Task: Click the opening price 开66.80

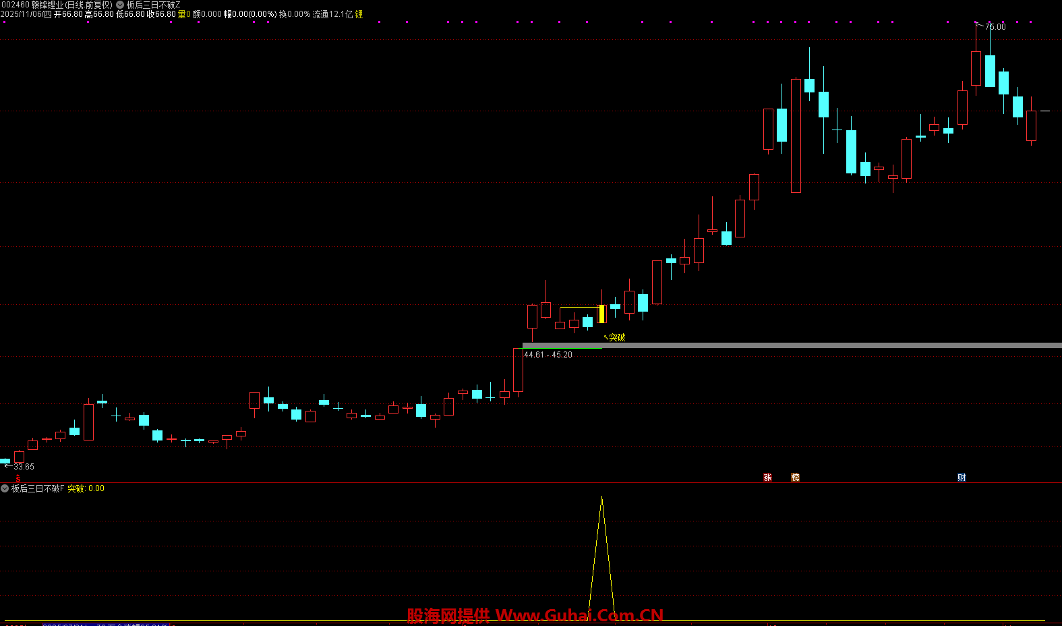Action: tap(68, 14)
